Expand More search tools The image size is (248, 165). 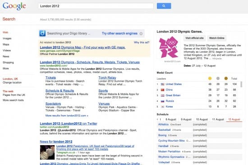[13, 100]
